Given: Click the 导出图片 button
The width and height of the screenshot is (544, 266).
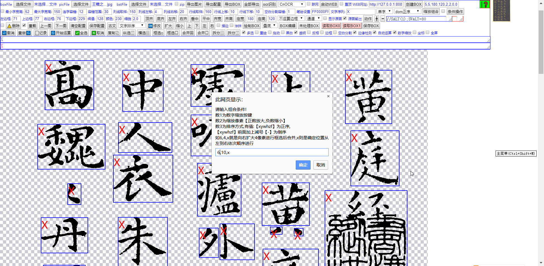Looking at the screenshot, I should 194,4.
